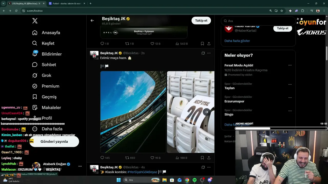Viewport: 328px width, 184px height.
Task: Open options for the Singo trend
Action: (290, 111)
